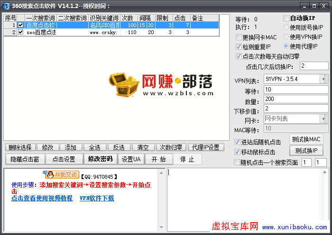The height and width of the screenshot is (235, 332).
Task: Expand the VPN列表 dropdown
Action: point(324,79)
